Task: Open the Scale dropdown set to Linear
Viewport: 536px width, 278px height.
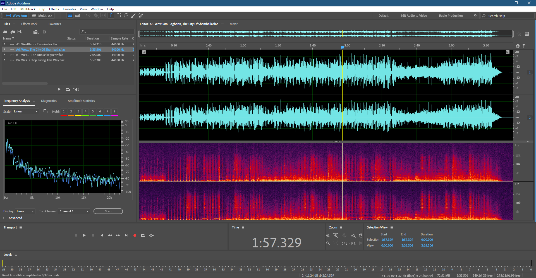Action: click(x=25, y=111)
